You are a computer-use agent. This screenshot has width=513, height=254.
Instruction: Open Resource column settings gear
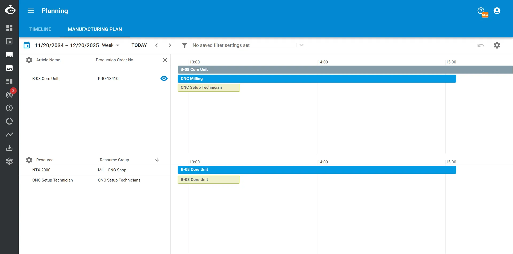click(29, 160)
